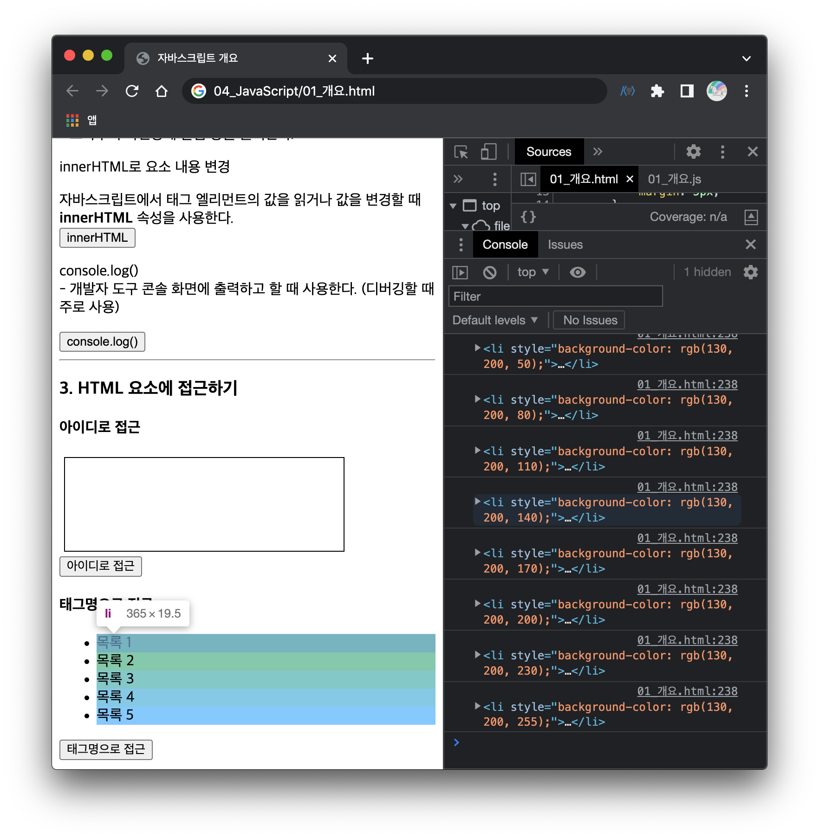
Task: Toggle the browser side panel icon
Action: point(687,91)
